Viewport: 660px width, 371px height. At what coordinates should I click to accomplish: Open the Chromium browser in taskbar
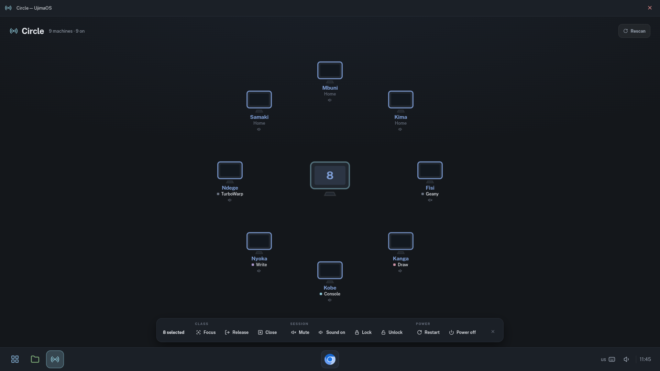coord(330,359)
